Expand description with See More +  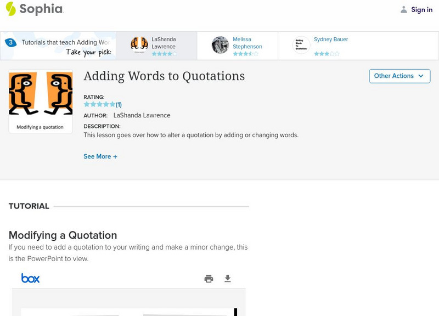(x=100, y=156)
